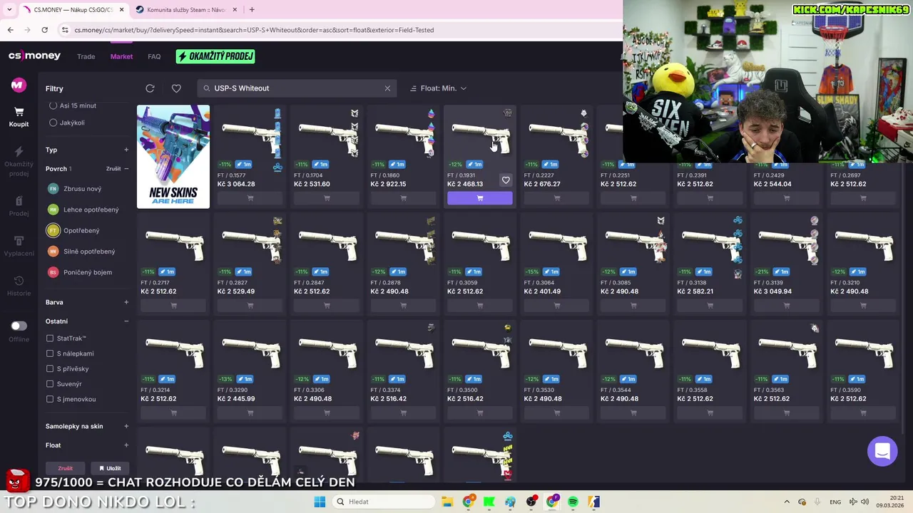Add the Kč 2 676.27 skin to cart
This screenshot has height=513, width=913.
coord(556,198)
